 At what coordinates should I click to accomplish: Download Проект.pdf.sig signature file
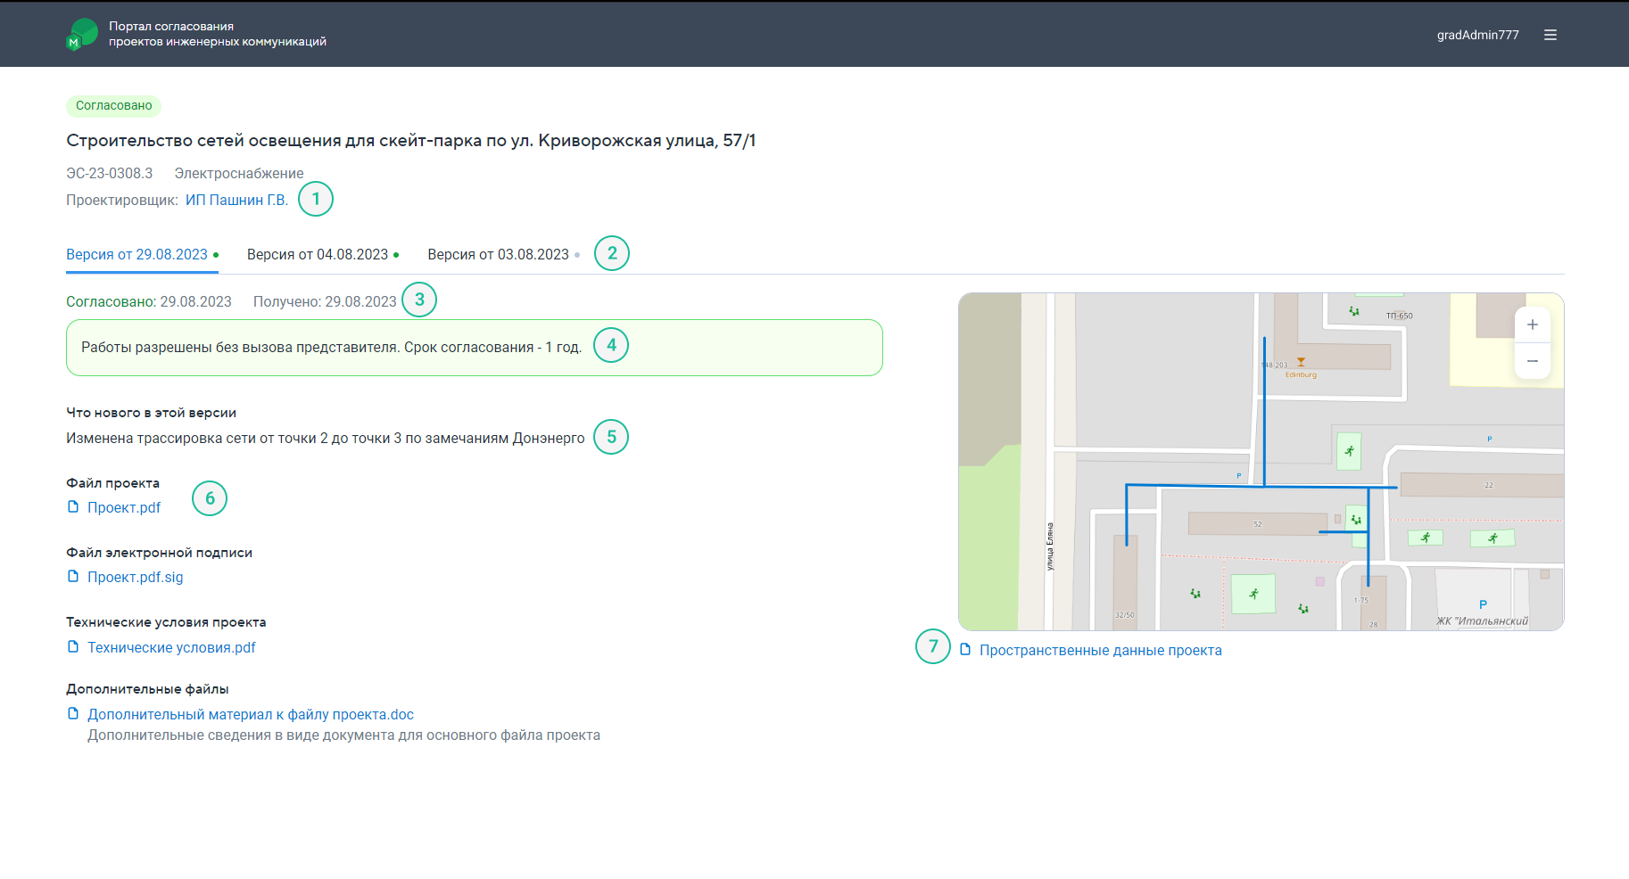(135, 577)
